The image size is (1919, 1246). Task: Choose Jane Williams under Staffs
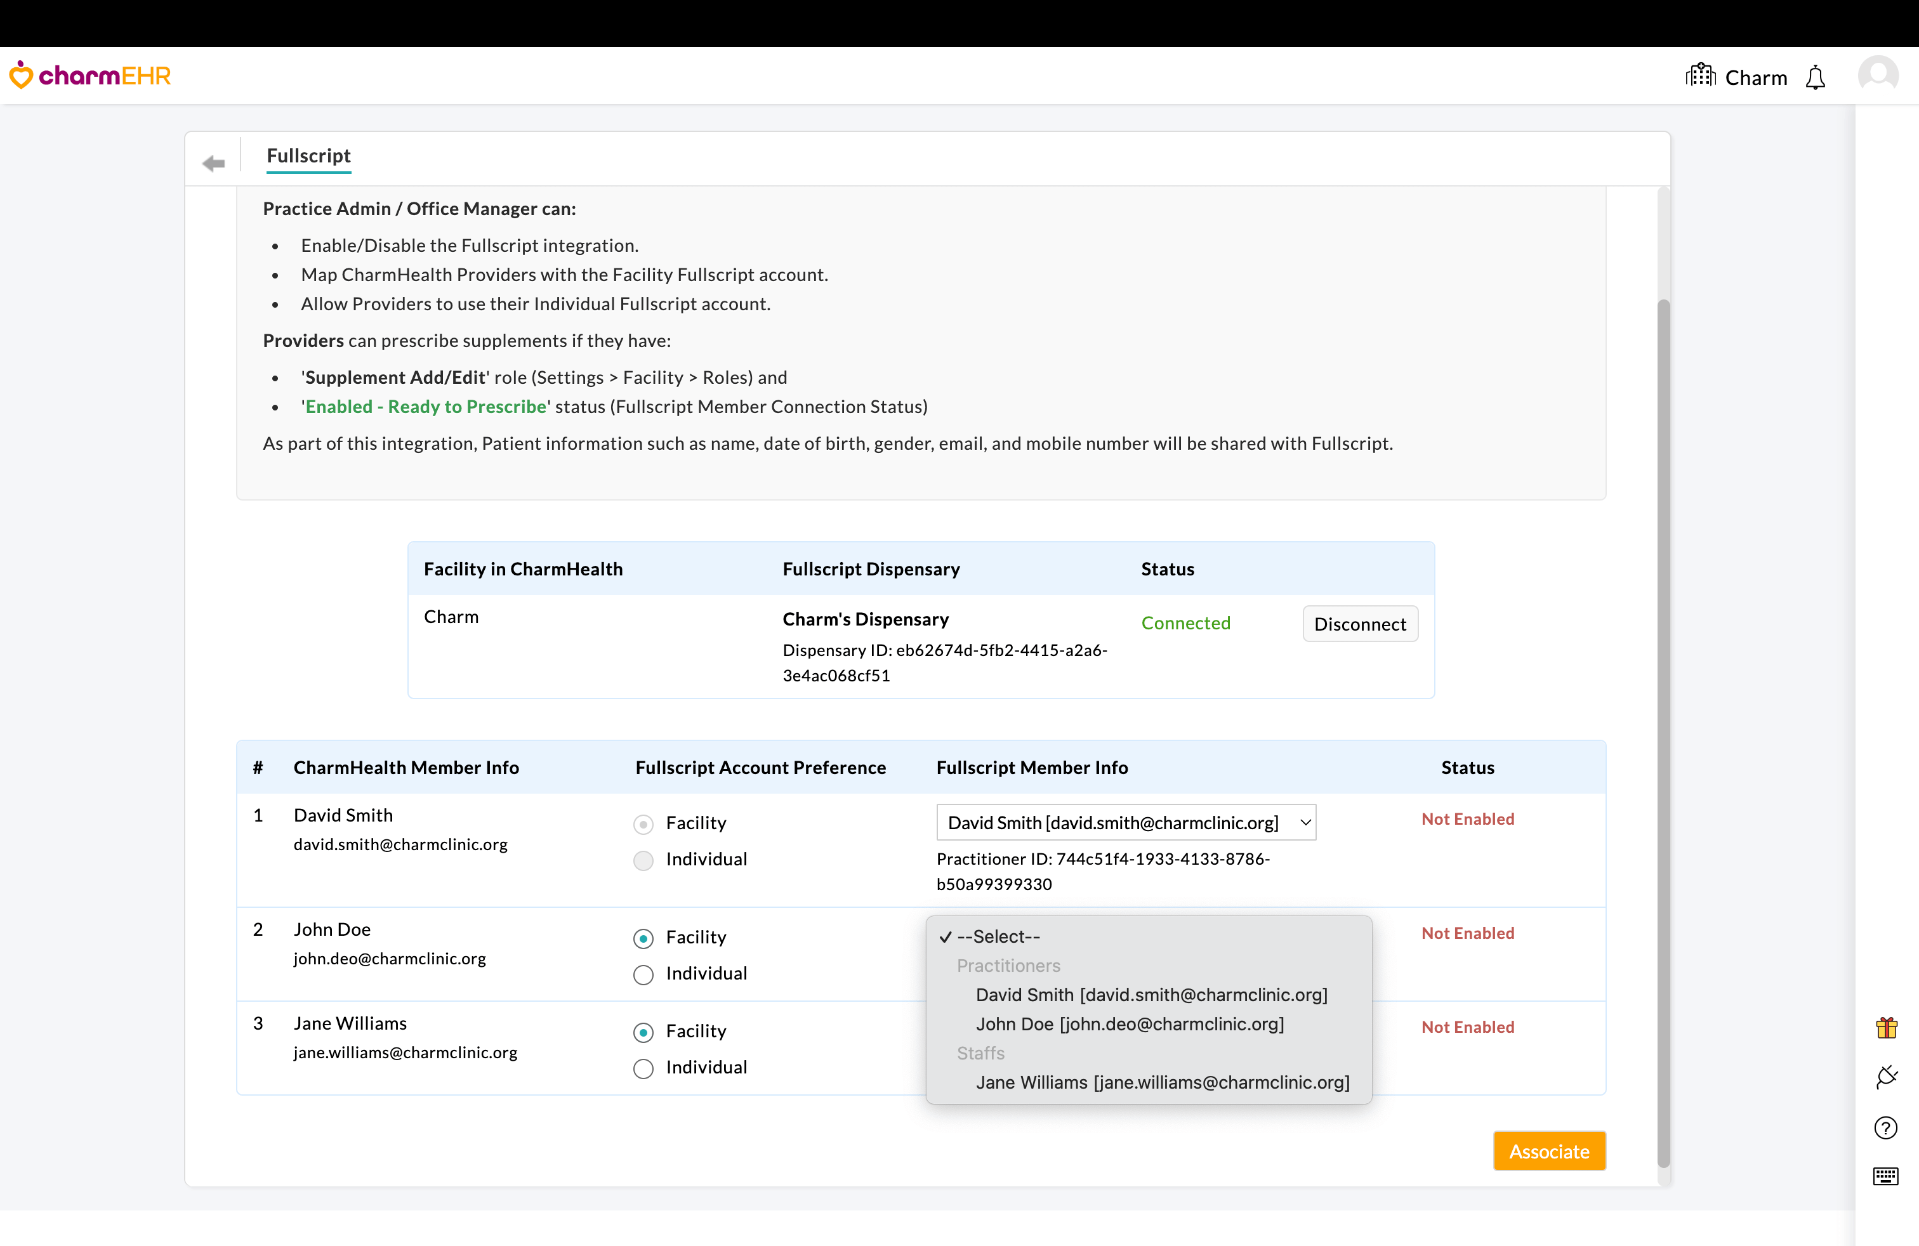coord(1162,1082)
